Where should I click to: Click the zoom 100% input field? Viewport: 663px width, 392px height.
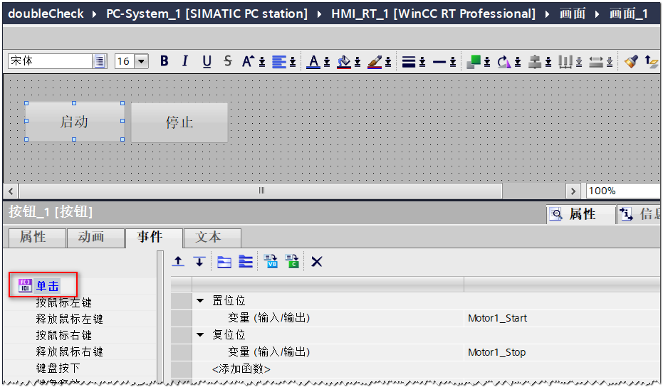(x=620, y=191)
